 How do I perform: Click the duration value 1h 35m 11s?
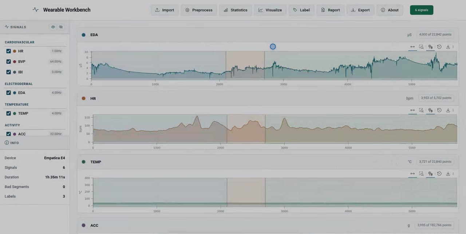pos(55,177)
